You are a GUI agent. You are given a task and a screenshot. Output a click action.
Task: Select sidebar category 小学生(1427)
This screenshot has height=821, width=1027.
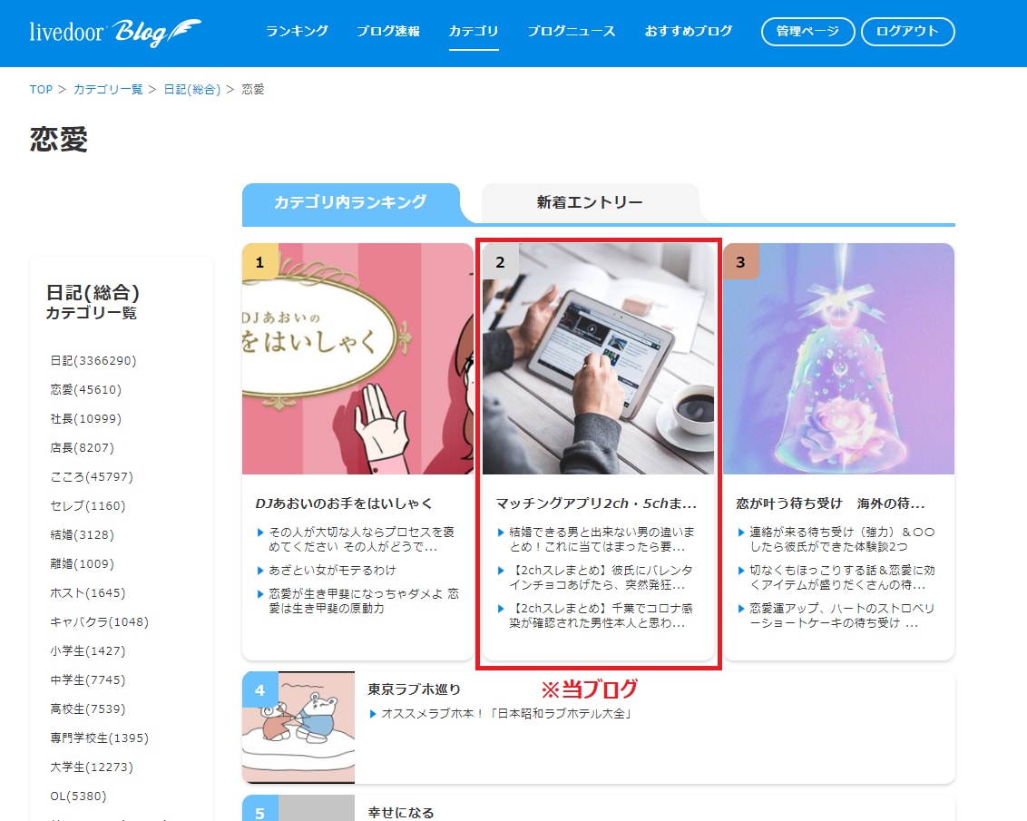tap(88, 650)
